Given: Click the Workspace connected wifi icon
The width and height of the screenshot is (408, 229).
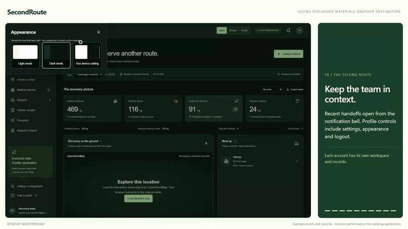Looking at the screenshot, I should click(x=278, y=74).
